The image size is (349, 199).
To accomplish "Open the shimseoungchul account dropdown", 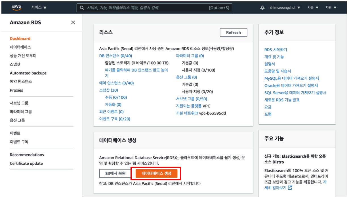I will coord(285,8).
